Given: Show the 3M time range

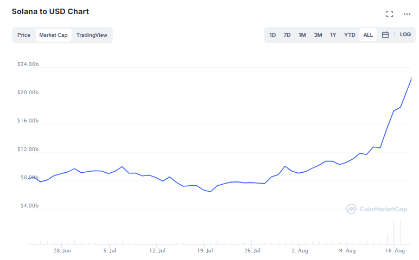Looking at the screenshot, I should (x=318, y=35).
